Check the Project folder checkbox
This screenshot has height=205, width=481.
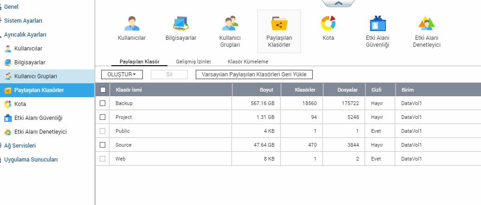(x=103, y=117)
